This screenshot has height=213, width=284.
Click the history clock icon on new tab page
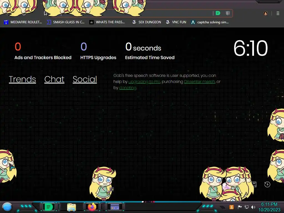pos(267,184)
